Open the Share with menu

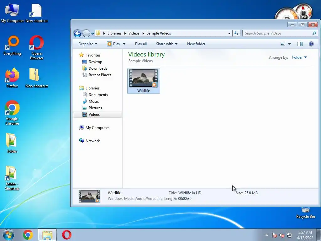click(x=167, y=44)
